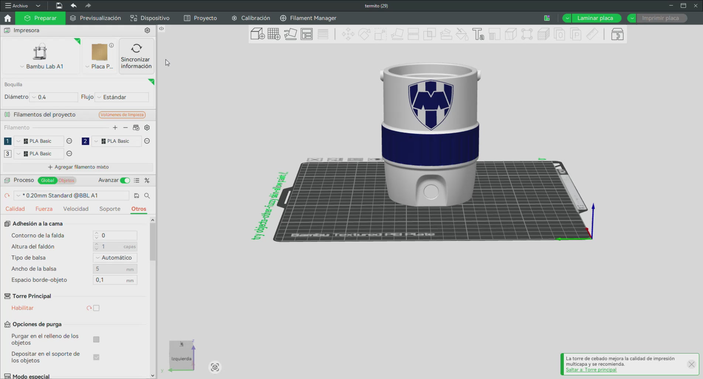Add a filament with the plus icon

(115, 128)
